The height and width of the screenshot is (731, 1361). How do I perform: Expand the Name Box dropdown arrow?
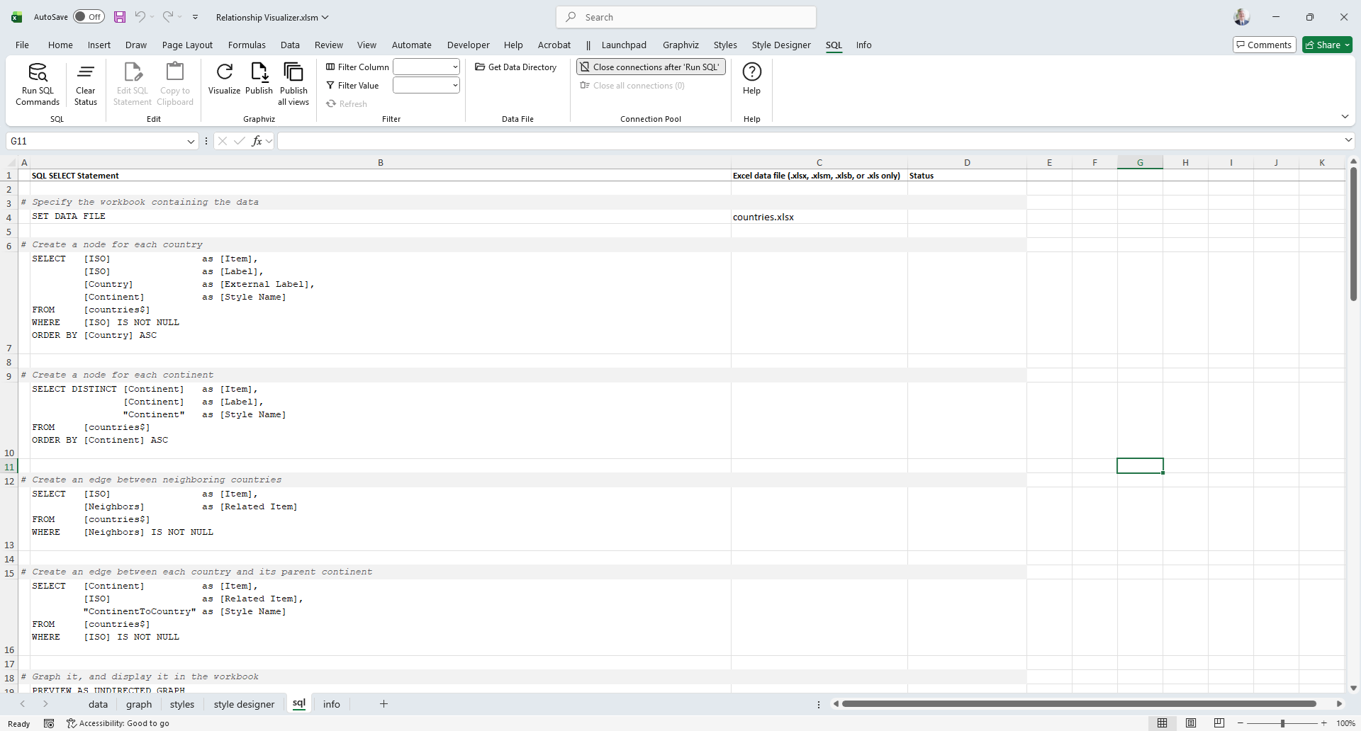click(191, 142)
